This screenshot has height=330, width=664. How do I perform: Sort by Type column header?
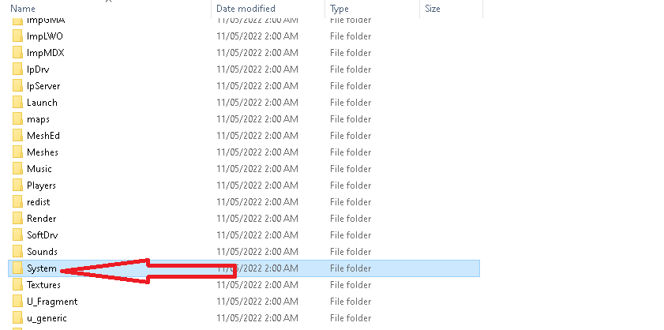pyautogui.click(x=340, y=9)
